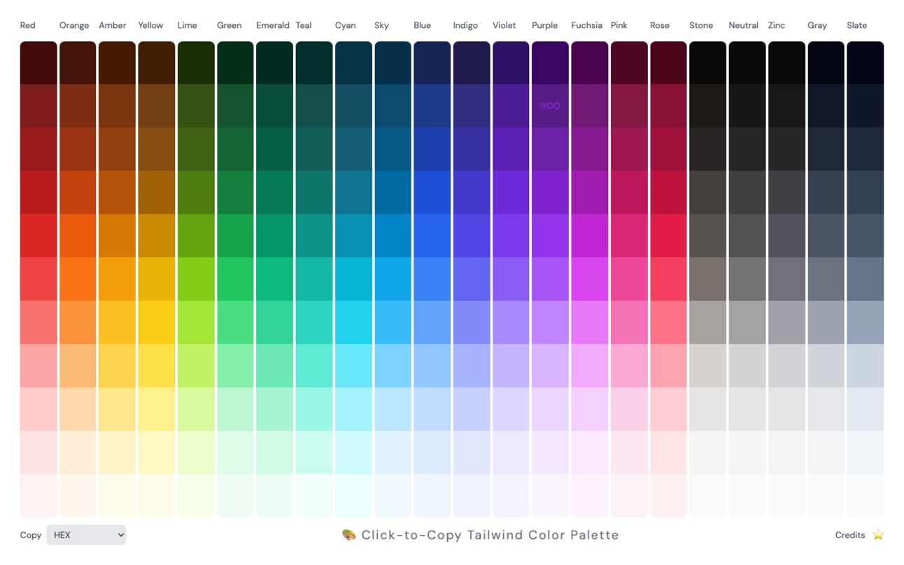Click the Red column label
The width and height of the screenshot is (904, 565).
tap(27, 25)
